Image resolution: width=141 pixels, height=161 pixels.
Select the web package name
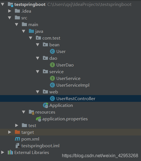(x=54, y=92)
